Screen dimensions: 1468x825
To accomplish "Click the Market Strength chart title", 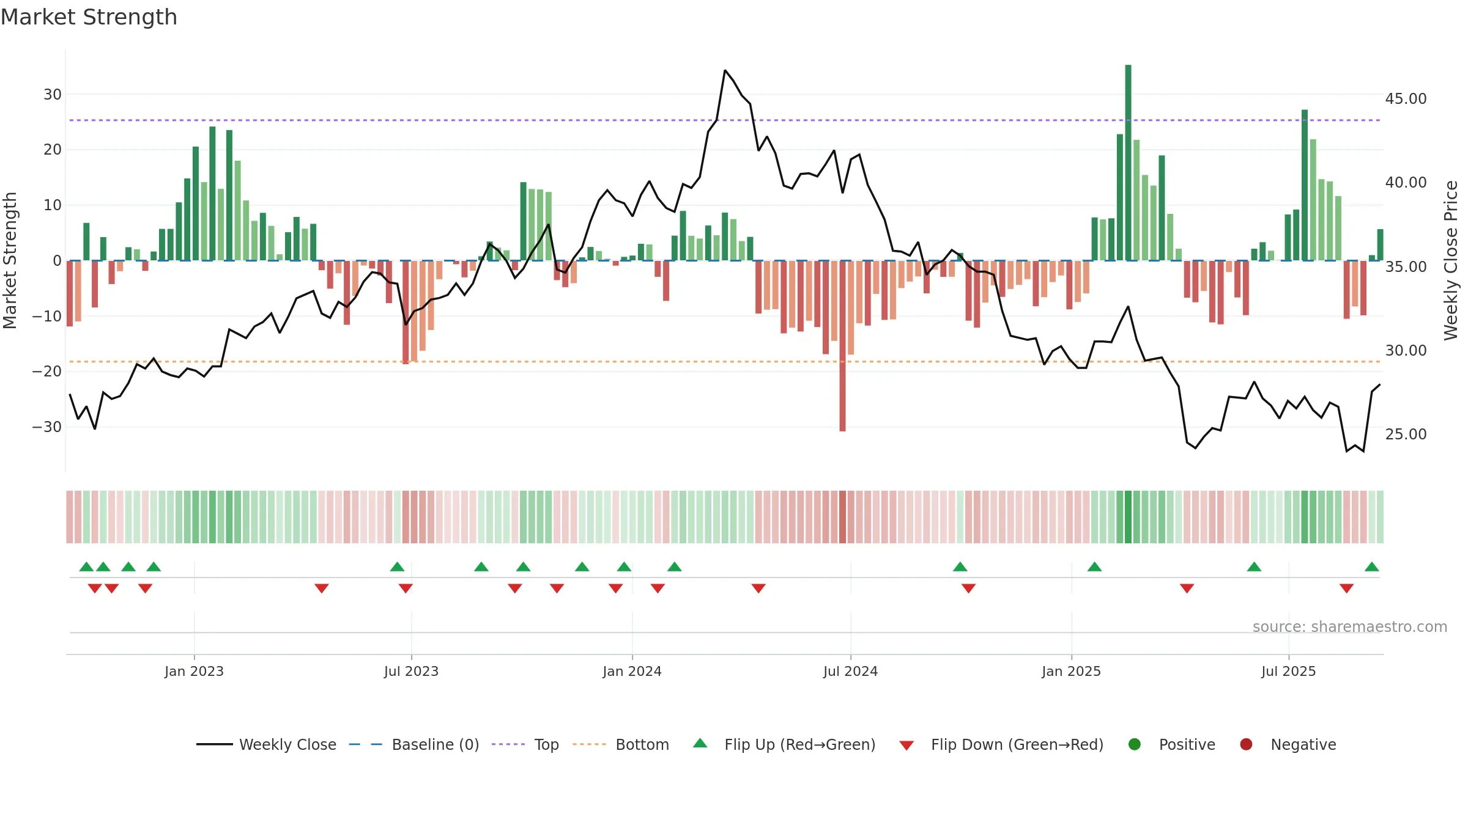I will click(x=89, y=17).
